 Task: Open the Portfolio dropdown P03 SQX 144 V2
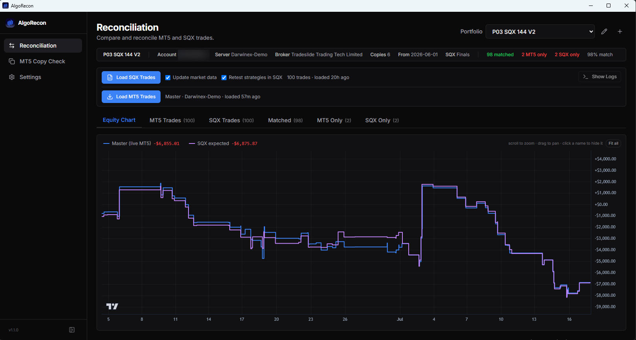pyautogui.click(x=540, y=31)
